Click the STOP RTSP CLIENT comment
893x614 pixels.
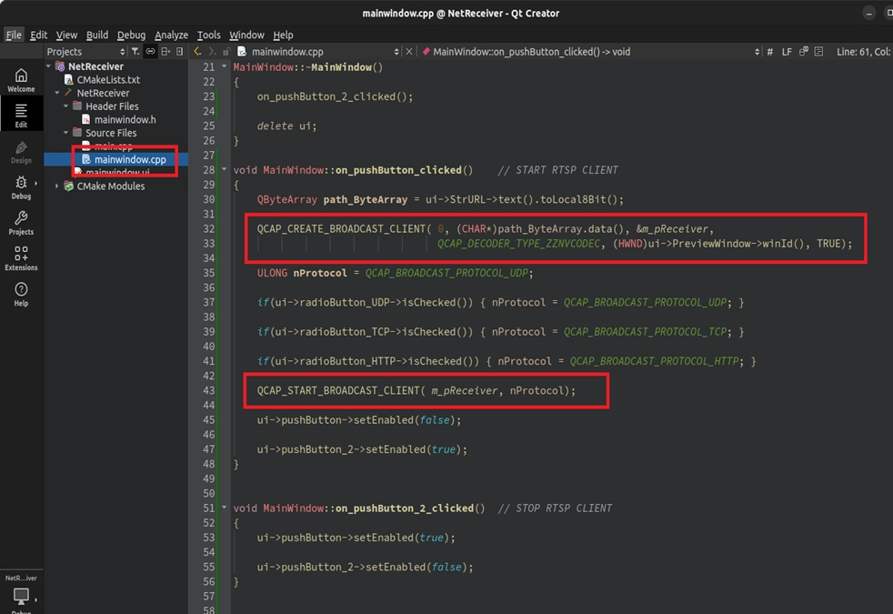(x=555, y=508)
